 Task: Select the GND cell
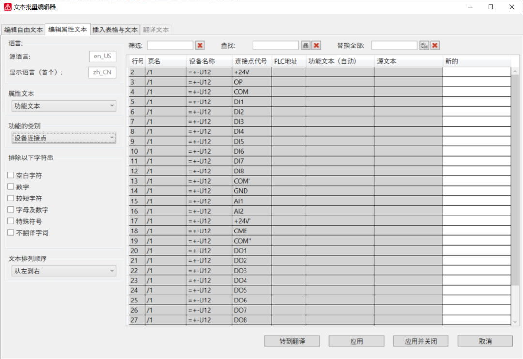pos(252,191)
